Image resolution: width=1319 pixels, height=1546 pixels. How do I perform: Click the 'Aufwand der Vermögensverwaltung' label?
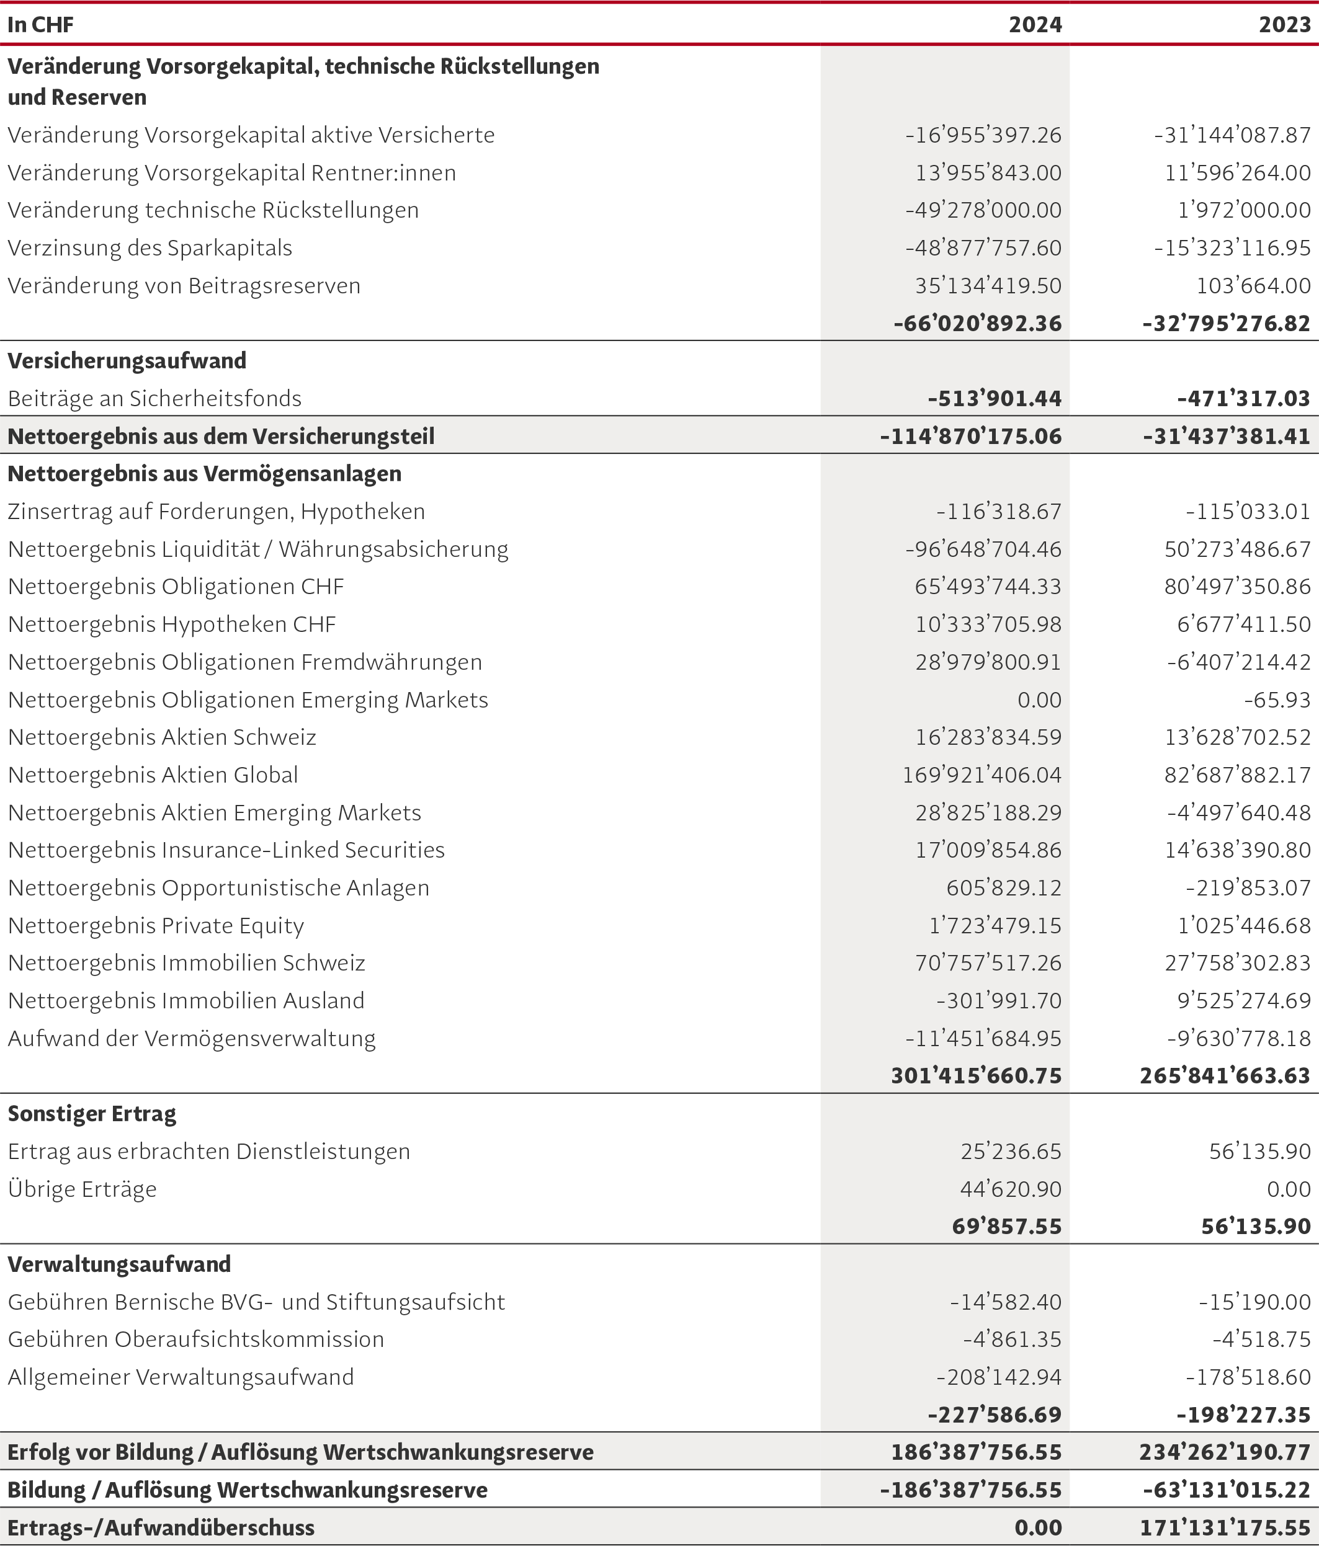(192, 1038)
